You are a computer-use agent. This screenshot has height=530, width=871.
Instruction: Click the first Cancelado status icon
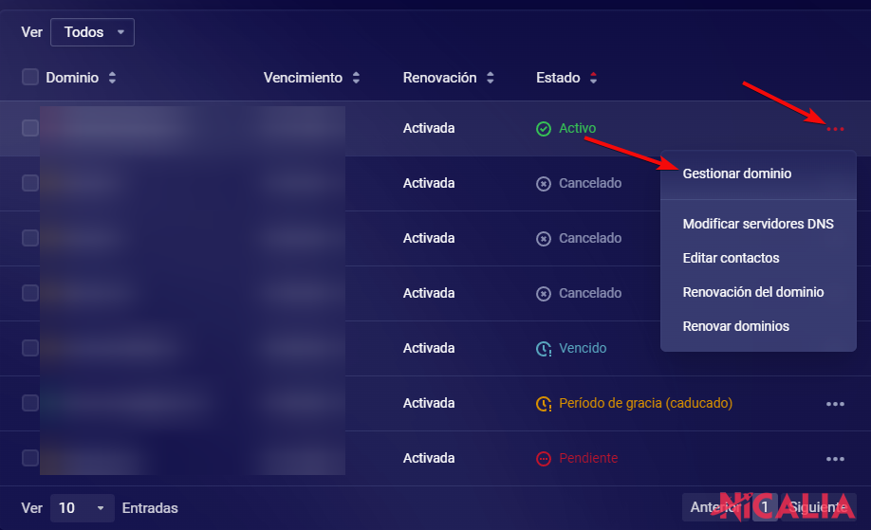(544, 184)
